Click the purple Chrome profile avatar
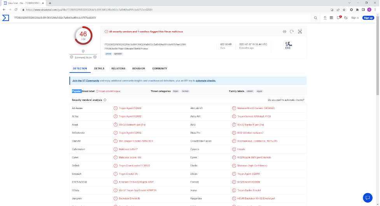The width and height of the screenshot is (380, 206). (369, 10)
